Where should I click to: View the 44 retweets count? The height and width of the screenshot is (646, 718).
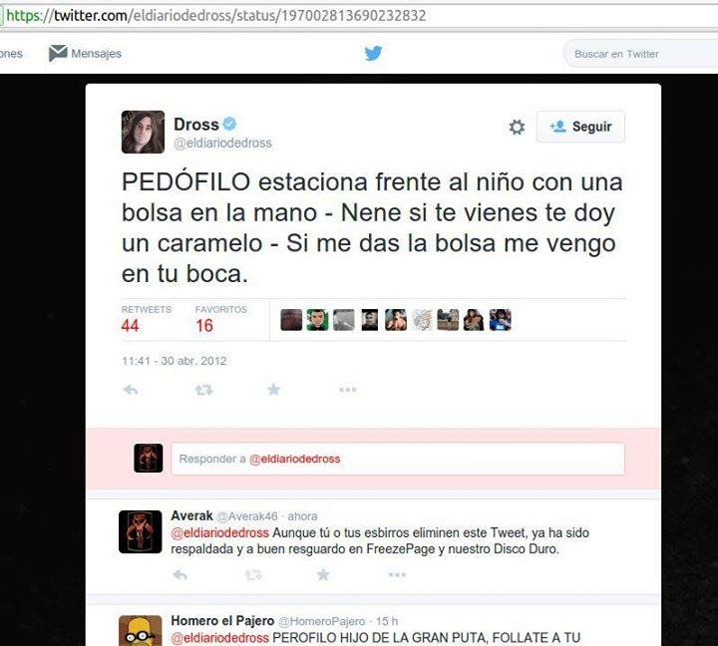coord(130,326)
